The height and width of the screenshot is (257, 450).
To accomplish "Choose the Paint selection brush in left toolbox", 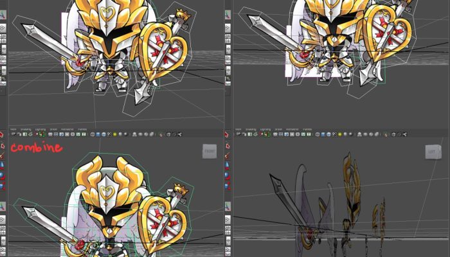I will pos(3,155).
